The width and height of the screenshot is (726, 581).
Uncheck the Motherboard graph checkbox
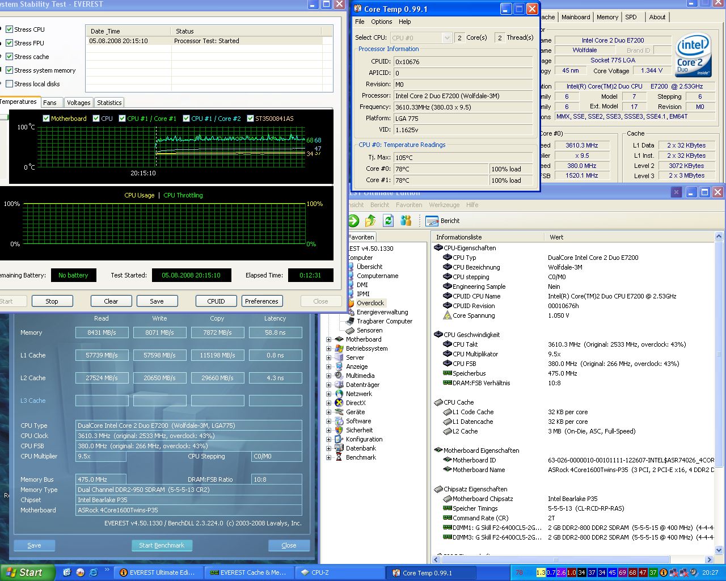(x=47, y=119)
